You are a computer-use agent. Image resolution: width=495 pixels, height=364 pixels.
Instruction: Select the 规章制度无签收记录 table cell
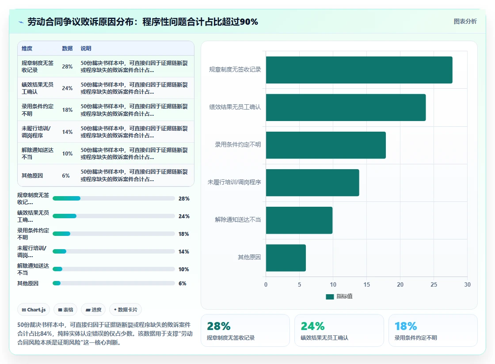pos(38,67)
